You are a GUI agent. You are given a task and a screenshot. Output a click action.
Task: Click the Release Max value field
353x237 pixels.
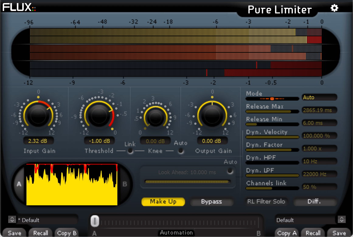tap(319, 110)
